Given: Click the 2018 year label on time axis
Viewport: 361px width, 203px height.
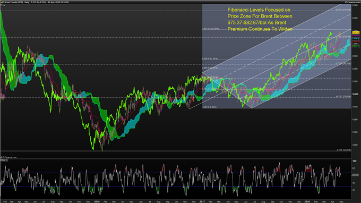Looking at the screenshot, I should tap(307, 201).
